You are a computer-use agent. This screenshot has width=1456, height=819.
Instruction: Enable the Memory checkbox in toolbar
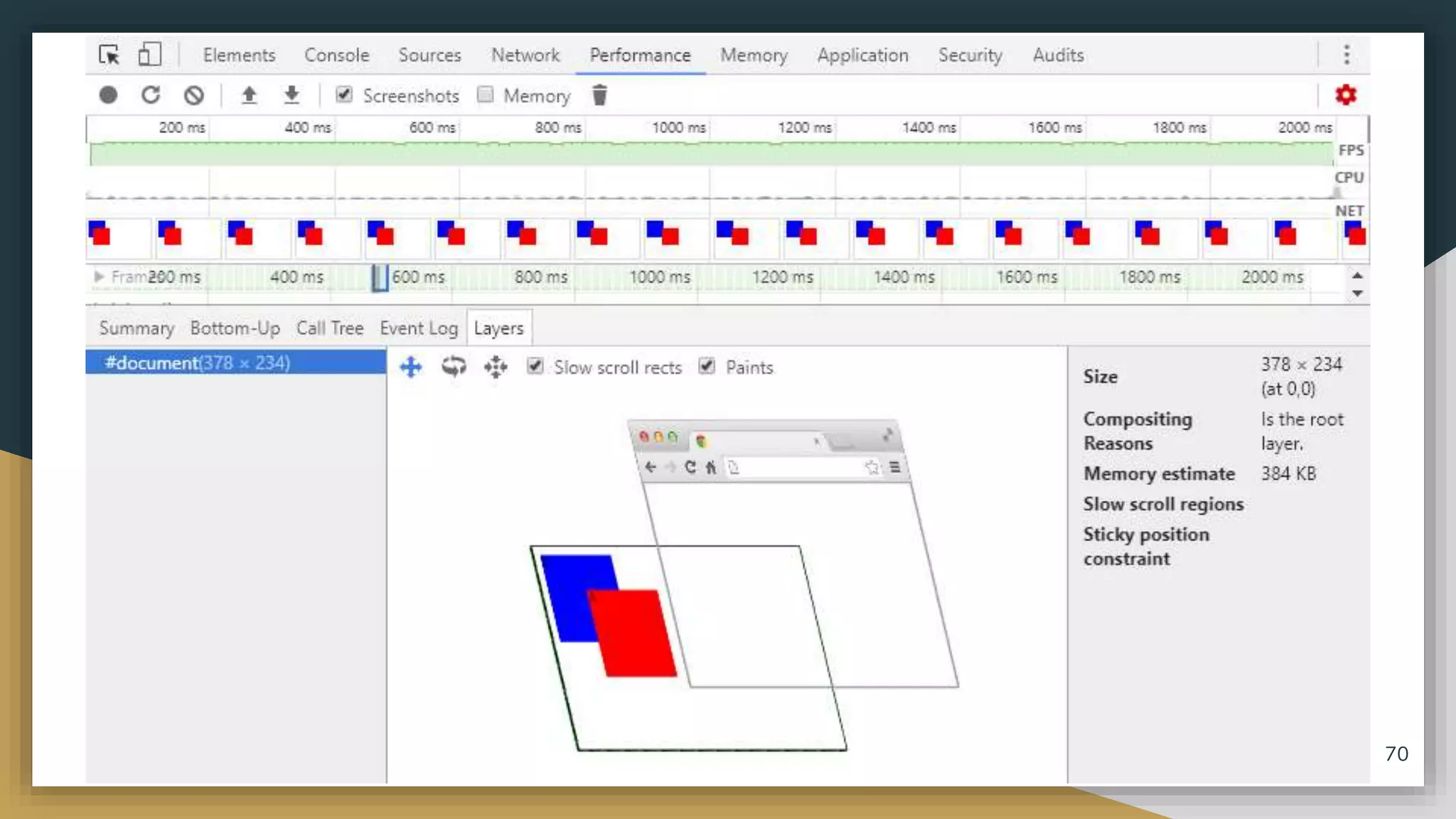point(486,95)
